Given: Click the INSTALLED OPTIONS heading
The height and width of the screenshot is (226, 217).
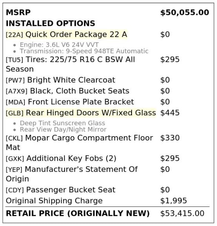Looking at the screenshot, I should pos(51,24).
